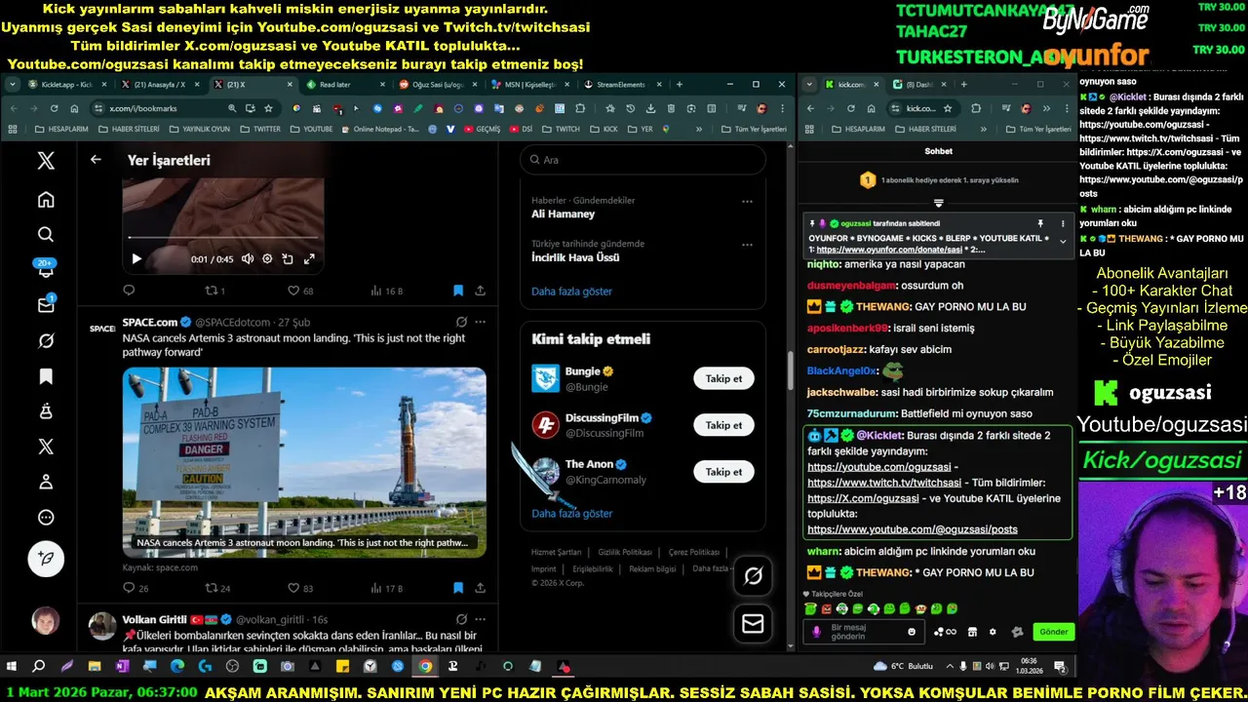Toggle video fullscreen icon
The height and width of the screenshot is (702, 1248).
pos(309,258)
